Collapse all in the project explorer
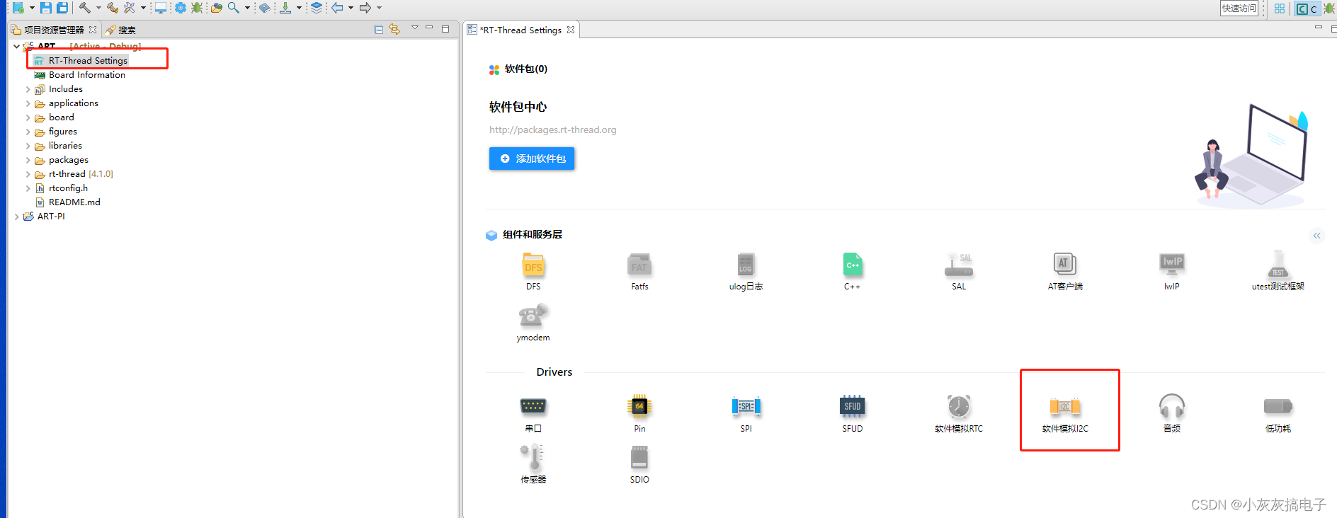 point(379,29)
